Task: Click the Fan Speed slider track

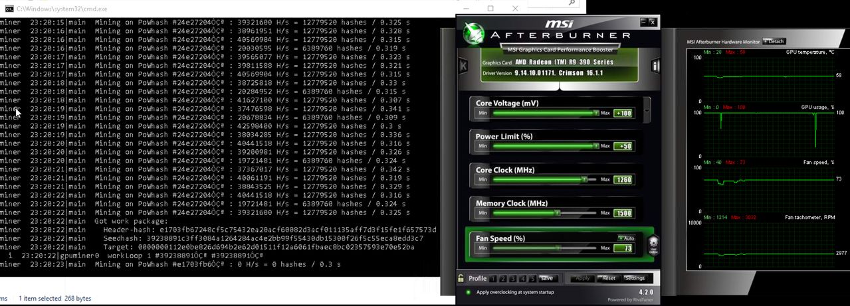Action: point(544,248)
